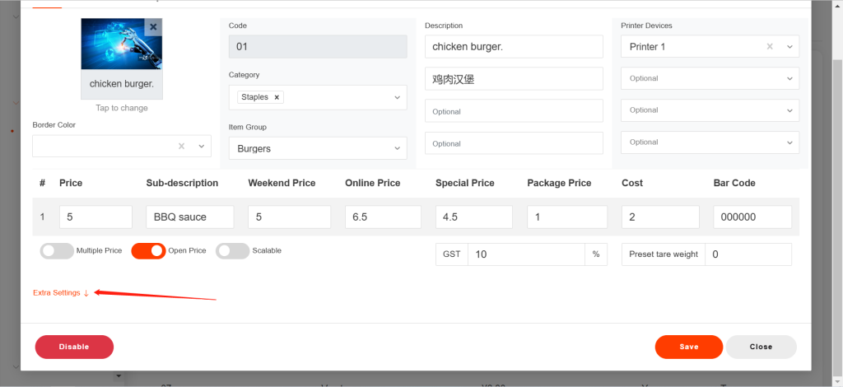Image resolution: width=843 pixels, height=387 pixels.
Task: Click the Bar Code input field
Action: coord(752,217)
